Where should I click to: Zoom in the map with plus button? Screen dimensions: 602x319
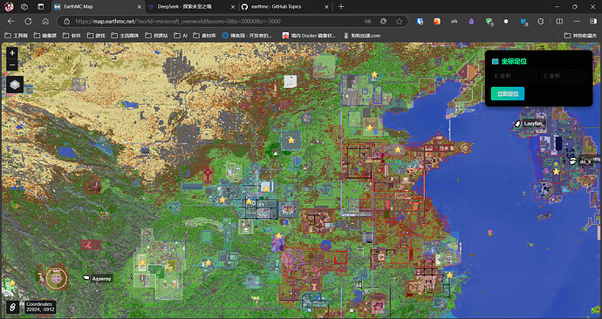tap(12, 53)
